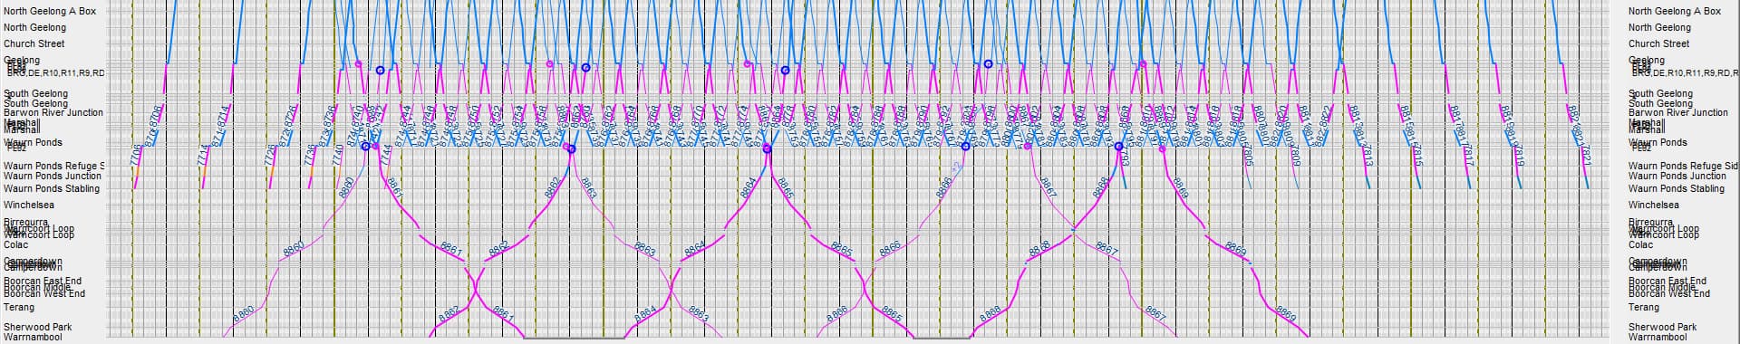The height and width of the screenshot is (344, 1740).
Task: Select the blue circle marker ending train 8862's path
Action: point(571,148)
